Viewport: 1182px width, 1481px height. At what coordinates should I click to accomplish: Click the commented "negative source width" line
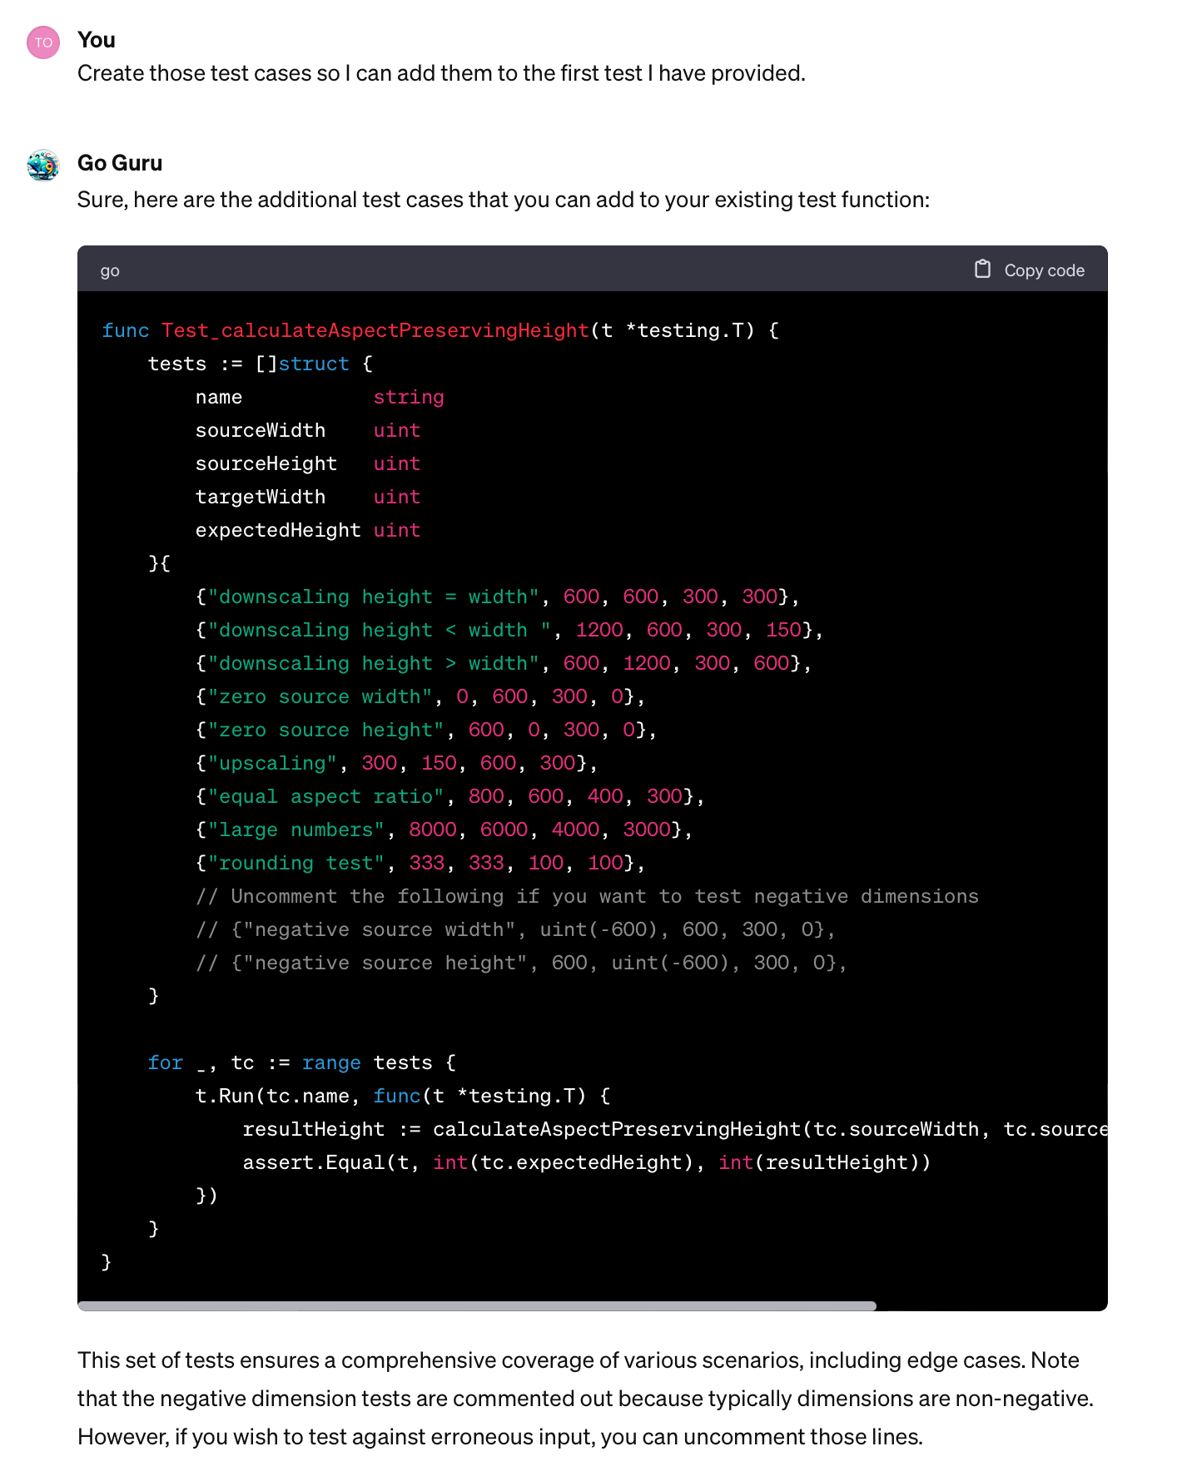pyautogui.click(x=515, y=929)
